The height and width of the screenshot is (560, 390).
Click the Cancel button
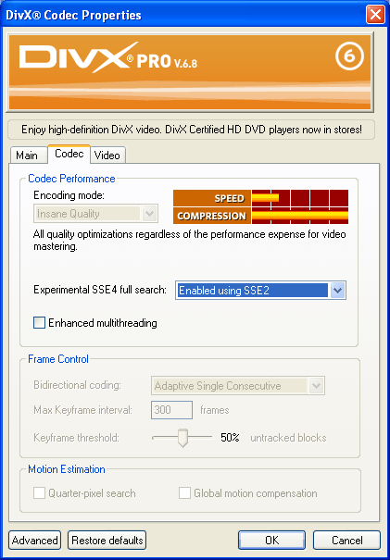(x=346, y=540)
